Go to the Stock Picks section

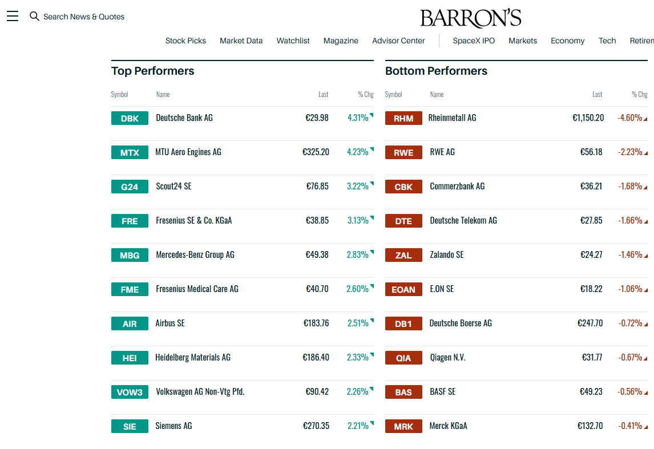tap(185, 41)
